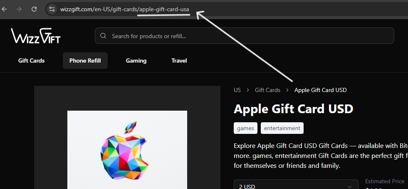Open site information icon in address bar
408x189 pixels.
pyautogui.click(x=52, y=10)
